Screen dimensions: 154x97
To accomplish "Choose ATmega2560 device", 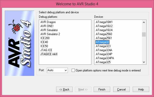I will coord(104,34).
